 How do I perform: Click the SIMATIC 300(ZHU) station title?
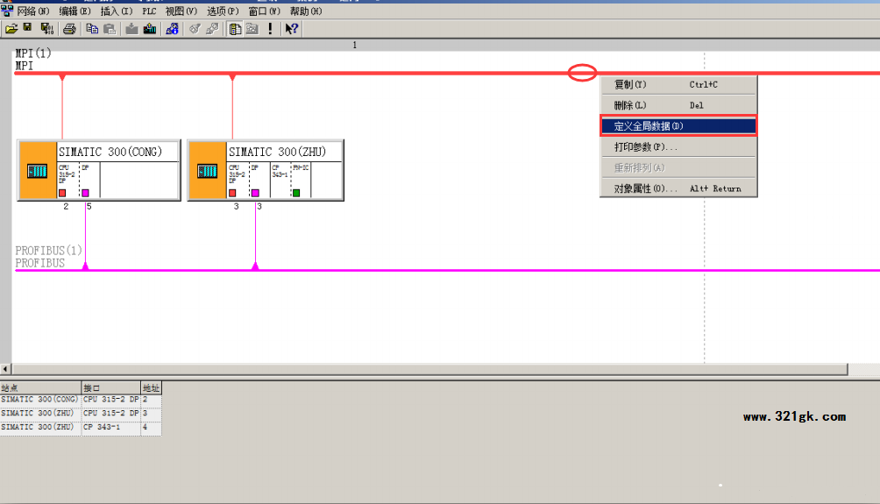(277, 153)
